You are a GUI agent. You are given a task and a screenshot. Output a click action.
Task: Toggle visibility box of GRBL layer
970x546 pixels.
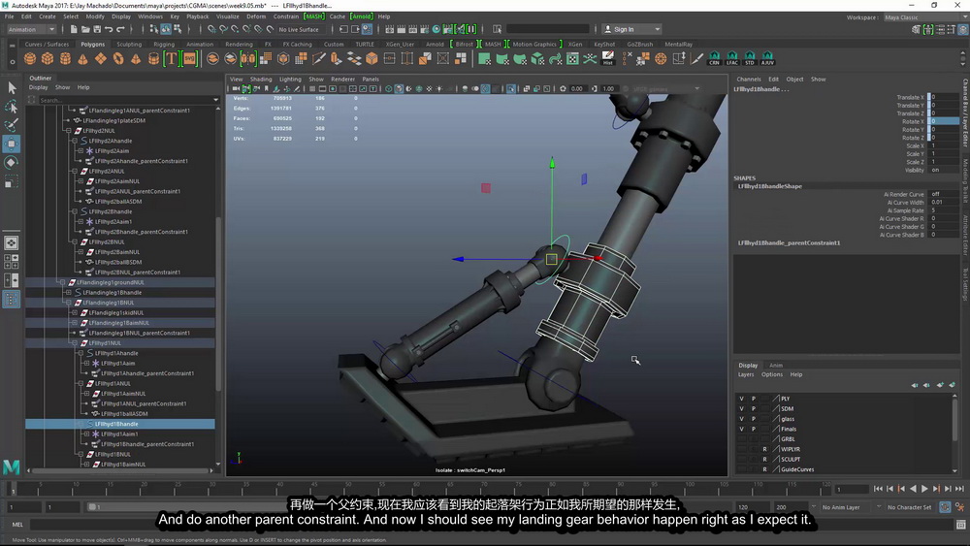[x=742, y=439]
